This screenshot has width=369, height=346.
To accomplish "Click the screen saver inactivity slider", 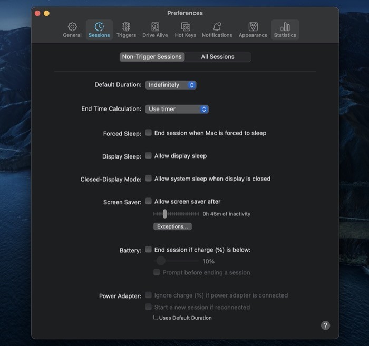I will 176,214.
